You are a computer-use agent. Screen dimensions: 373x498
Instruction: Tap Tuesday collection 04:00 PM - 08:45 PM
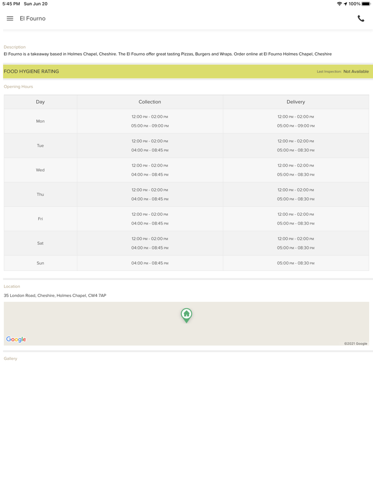[150, 150]
